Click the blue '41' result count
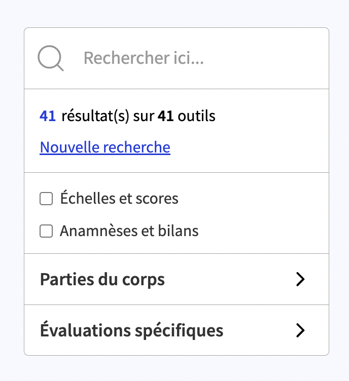Screen dimensions: 349x381 pos(48,116)
